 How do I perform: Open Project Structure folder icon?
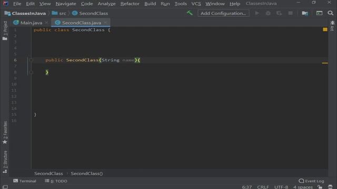tap(305, 13)
